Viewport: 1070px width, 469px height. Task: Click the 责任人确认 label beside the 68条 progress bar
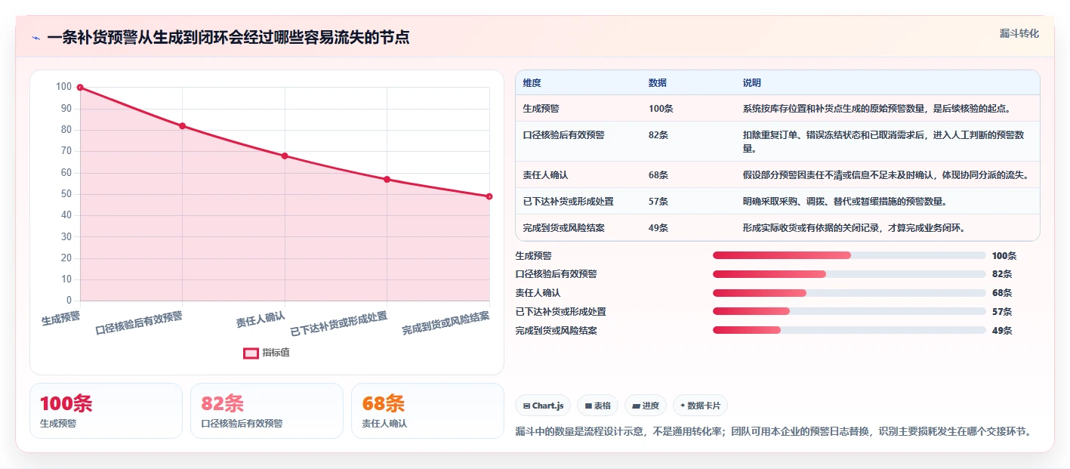coord(538,293)
